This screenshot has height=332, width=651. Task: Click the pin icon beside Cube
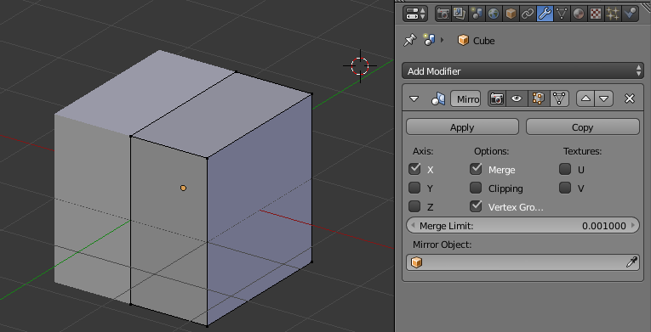tap(409, 40)
